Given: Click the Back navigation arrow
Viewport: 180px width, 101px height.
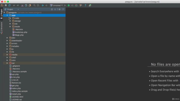Looking at the screenshot, I should coord(42,5).
